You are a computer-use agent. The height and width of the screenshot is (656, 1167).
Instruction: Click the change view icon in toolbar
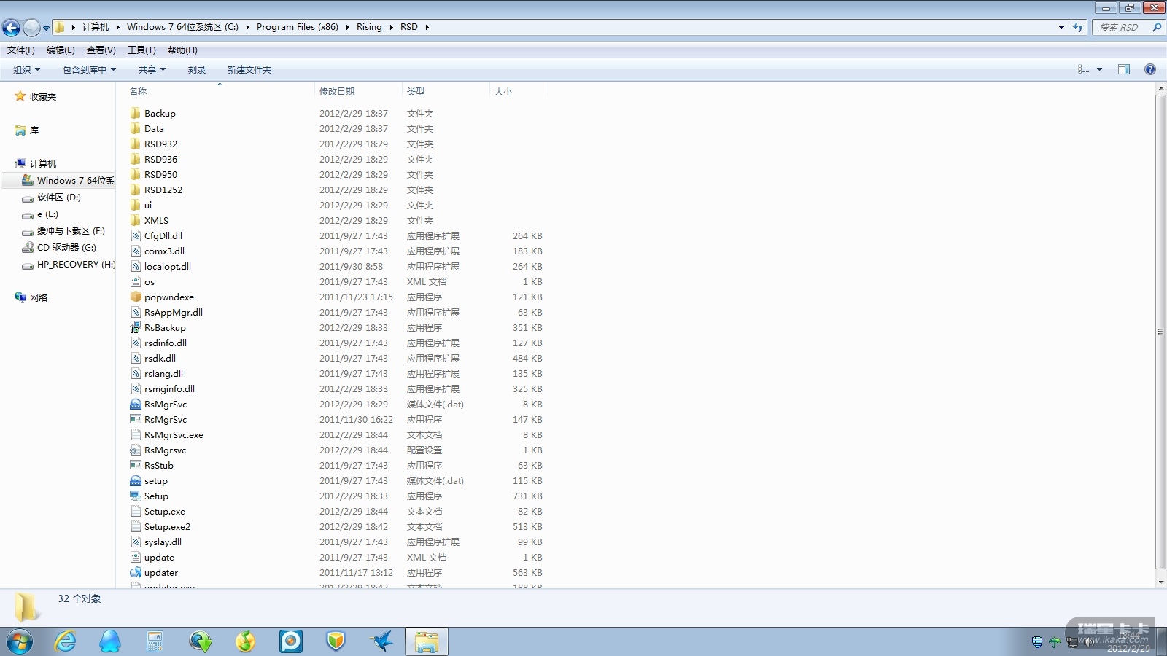(1084, 69)
